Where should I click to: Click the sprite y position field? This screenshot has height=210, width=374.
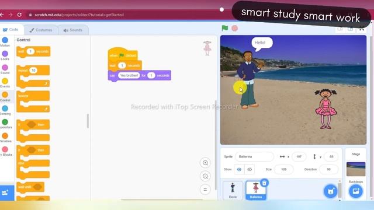[331, 157]
